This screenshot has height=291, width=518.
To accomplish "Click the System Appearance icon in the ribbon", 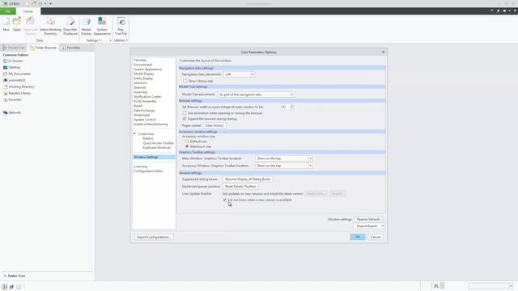I will (102, 22).
